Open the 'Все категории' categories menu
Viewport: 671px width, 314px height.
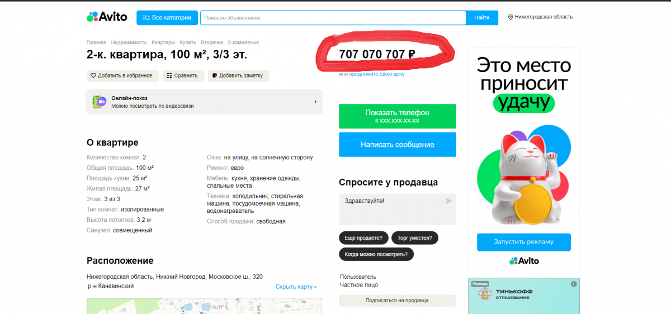(167, 18)
